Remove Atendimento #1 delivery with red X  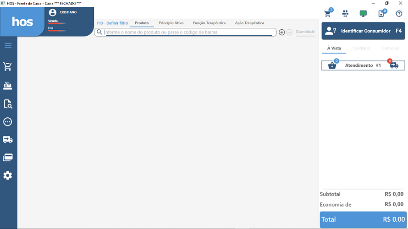click(390, 61)
